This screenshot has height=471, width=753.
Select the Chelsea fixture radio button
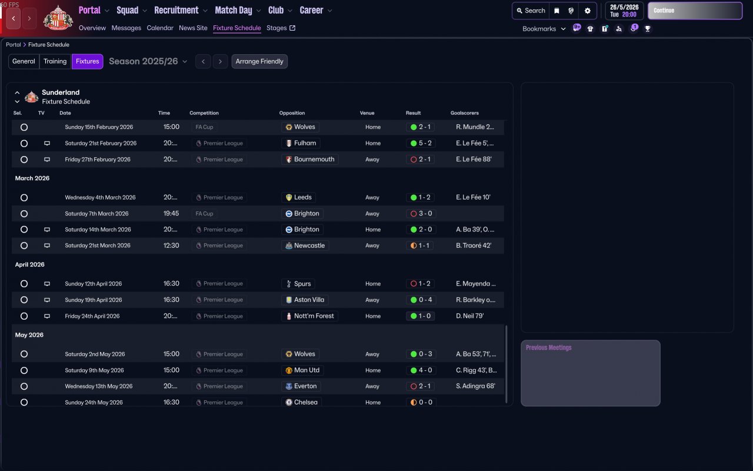pyautogui.click(x=24, y=403)
